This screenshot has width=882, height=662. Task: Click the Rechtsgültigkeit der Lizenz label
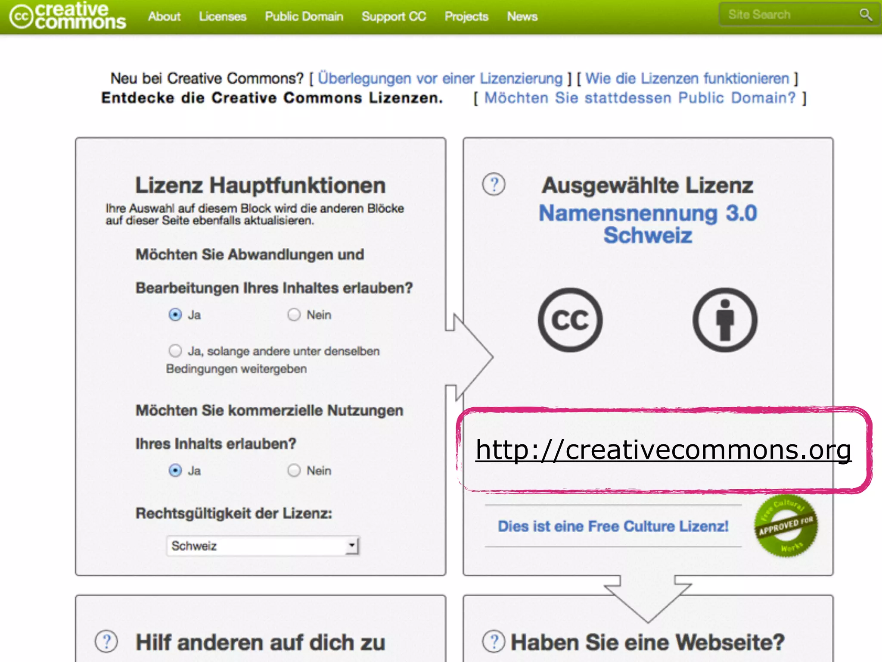click(x=234, y=513)
